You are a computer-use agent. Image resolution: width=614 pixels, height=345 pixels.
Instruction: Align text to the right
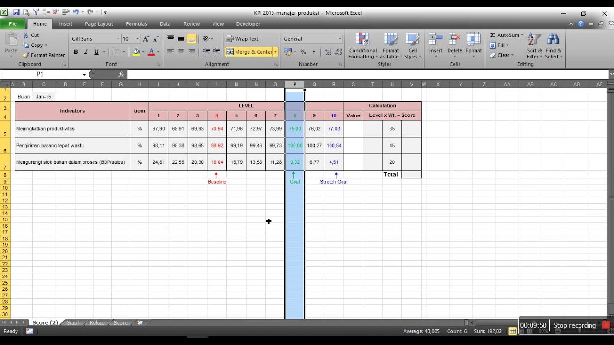coord(191,52)
